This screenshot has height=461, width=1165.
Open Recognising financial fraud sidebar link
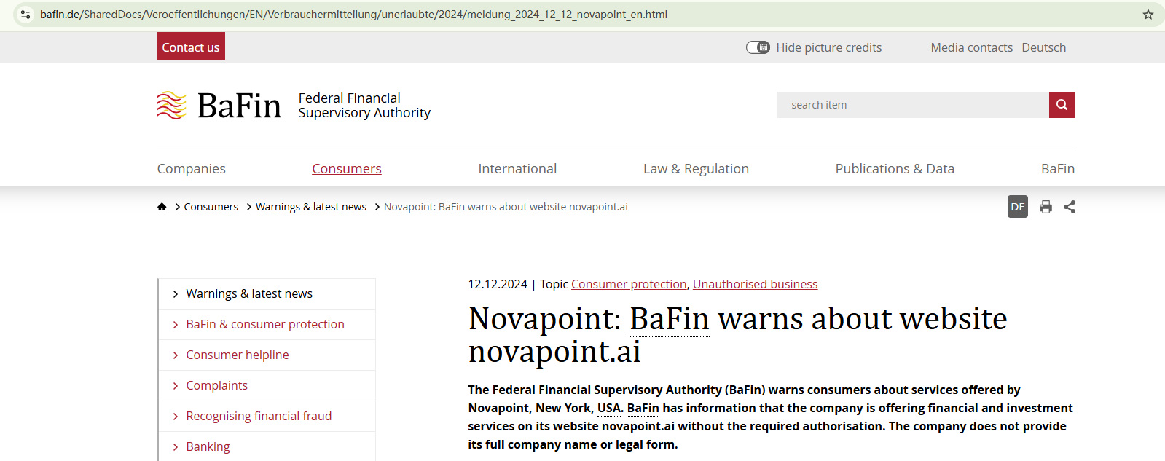tap(259, 417)
